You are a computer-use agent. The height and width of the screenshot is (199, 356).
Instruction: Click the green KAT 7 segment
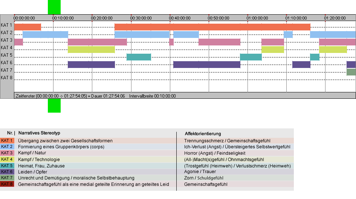[351, 72]
